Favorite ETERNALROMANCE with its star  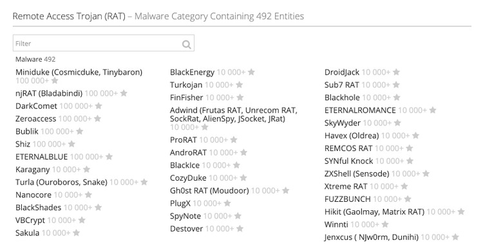pyautogui.click(x=433, y=110)
